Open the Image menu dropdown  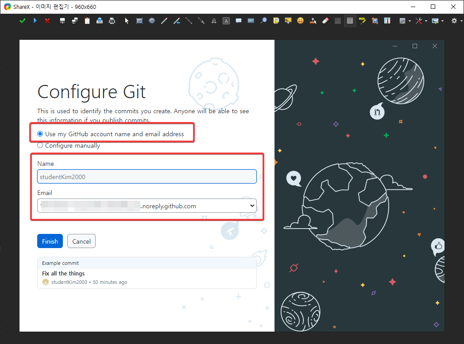(x=438, y=21)
